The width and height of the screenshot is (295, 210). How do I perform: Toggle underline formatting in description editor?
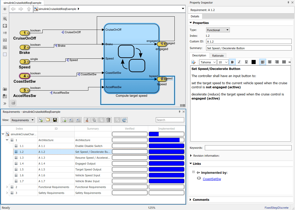[x=246, y=62]
